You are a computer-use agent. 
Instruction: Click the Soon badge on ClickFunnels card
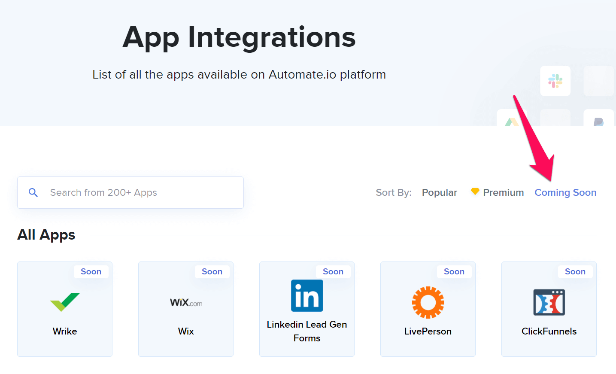click(575, 271)
